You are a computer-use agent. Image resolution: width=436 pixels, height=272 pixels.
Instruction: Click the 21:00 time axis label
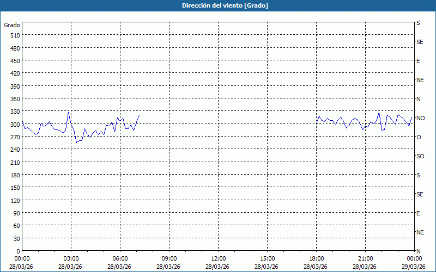[x=365, y=259]
